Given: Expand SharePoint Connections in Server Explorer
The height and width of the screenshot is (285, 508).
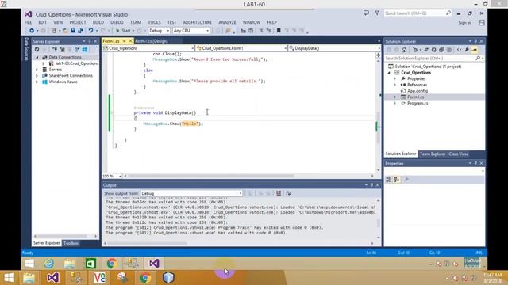Looking at the screenshot, I should pos(37,76).
